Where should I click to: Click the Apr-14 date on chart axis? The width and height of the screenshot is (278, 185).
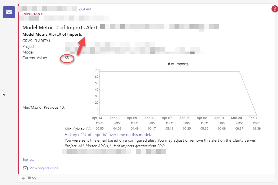[97, 118]
